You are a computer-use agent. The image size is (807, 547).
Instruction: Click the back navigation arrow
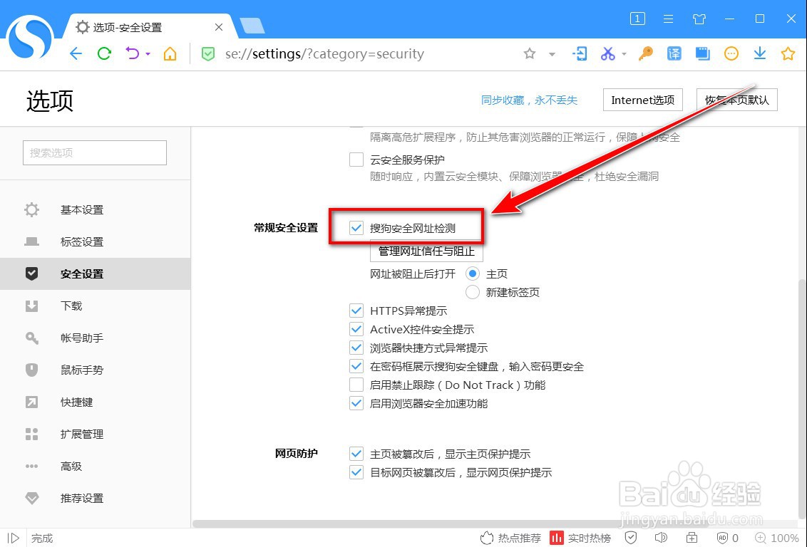point(76,53)
